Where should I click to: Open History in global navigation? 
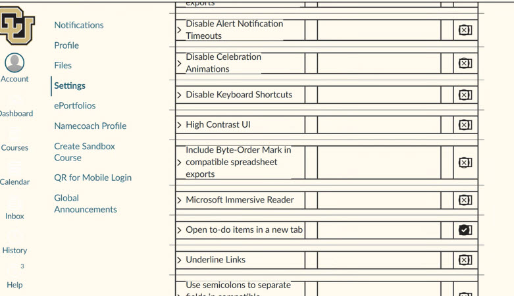pyautogui.click(x=14, y=250)
